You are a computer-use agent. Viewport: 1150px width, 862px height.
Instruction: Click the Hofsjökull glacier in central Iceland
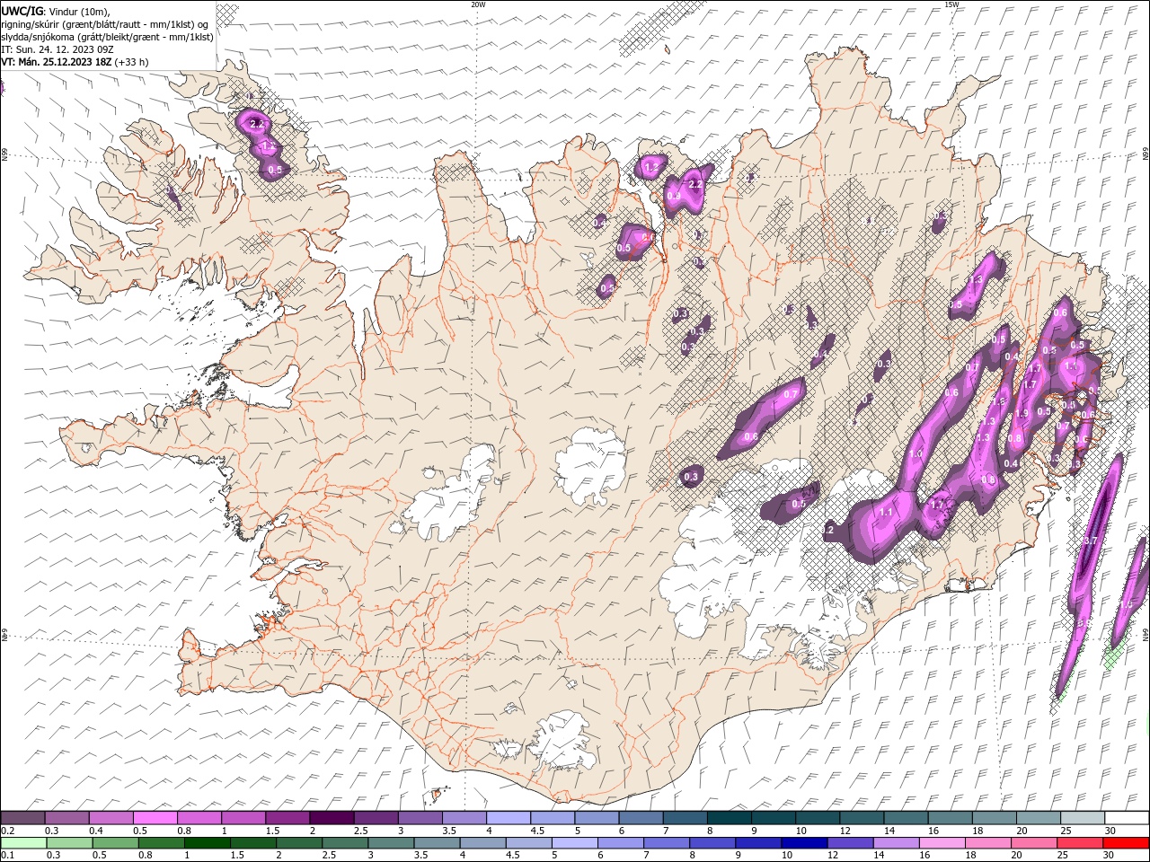(x=591, y=466)
